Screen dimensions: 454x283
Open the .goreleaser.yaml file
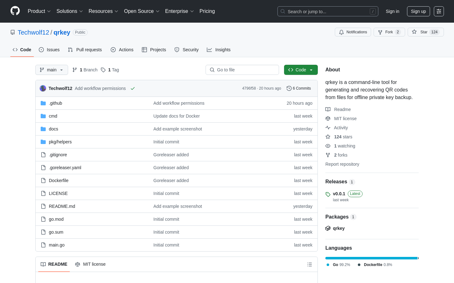(65, 168)
